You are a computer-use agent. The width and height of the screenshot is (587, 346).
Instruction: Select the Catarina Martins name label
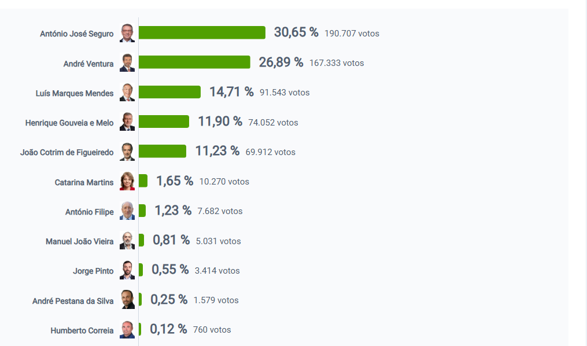click(84, 182)
